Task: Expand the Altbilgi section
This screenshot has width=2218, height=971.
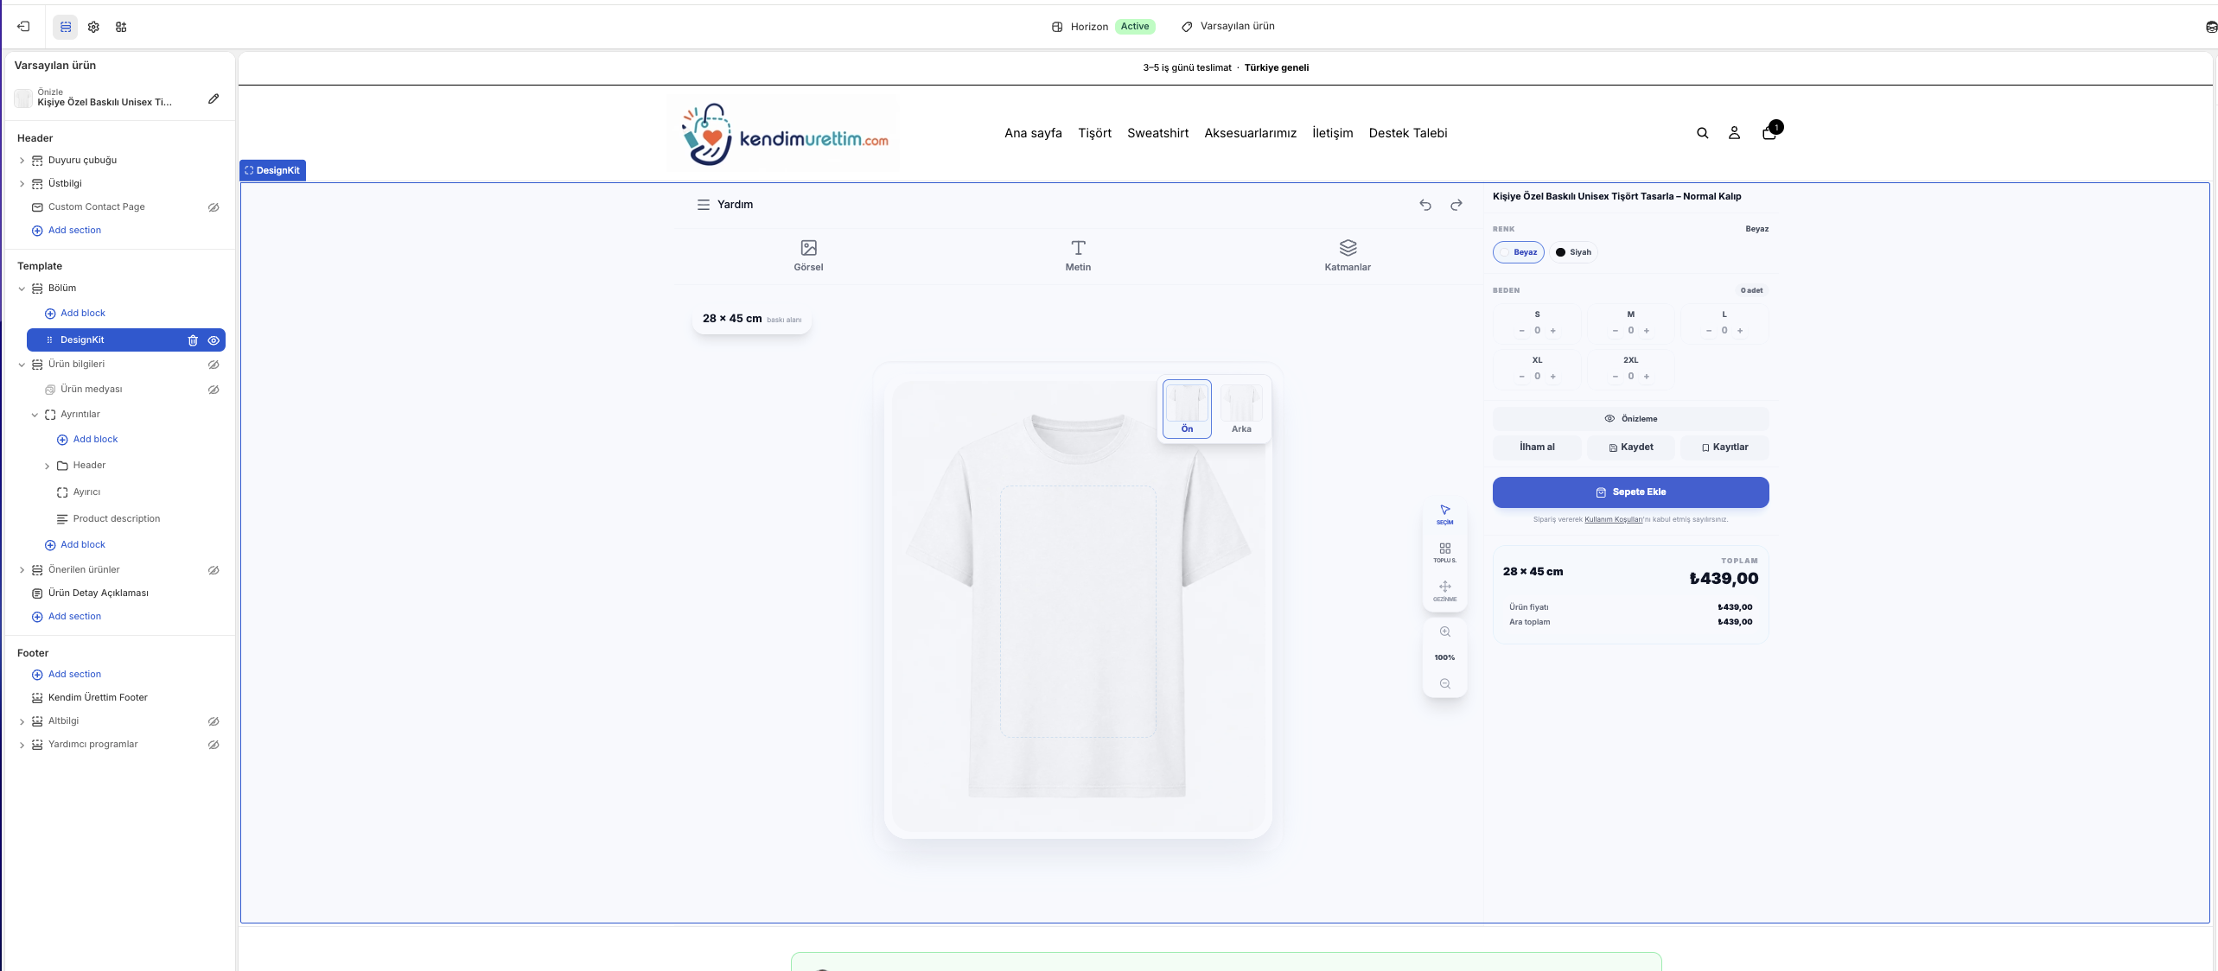Action: pyautogui.click(x=22, y=721)
